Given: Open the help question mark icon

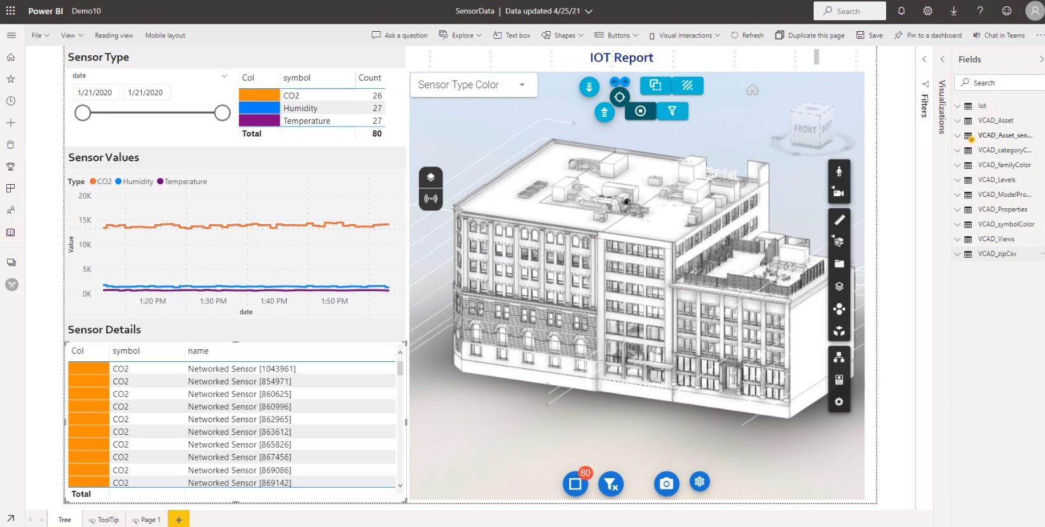Looking at the screenshot, I should tap(980, 11).
